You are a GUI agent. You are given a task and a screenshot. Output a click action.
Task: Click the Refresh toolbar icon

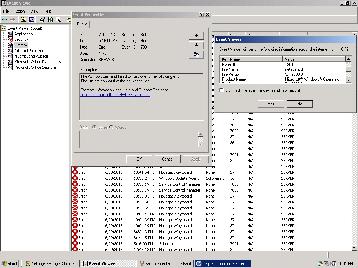(50, 20)
